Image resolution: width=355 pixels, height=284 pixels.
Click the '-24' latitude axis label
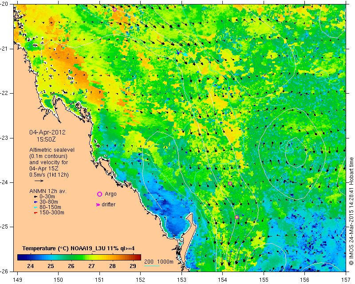coord(5,182)
